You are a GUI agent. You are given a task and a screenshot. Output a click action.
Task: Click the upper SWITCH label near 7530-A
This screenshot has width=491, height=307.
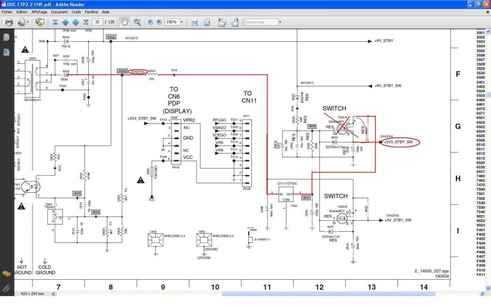point(334,108)
